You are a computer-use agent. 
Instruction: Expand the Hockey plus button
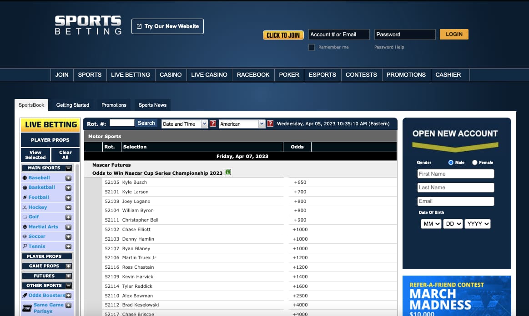(x=69, y=207)
